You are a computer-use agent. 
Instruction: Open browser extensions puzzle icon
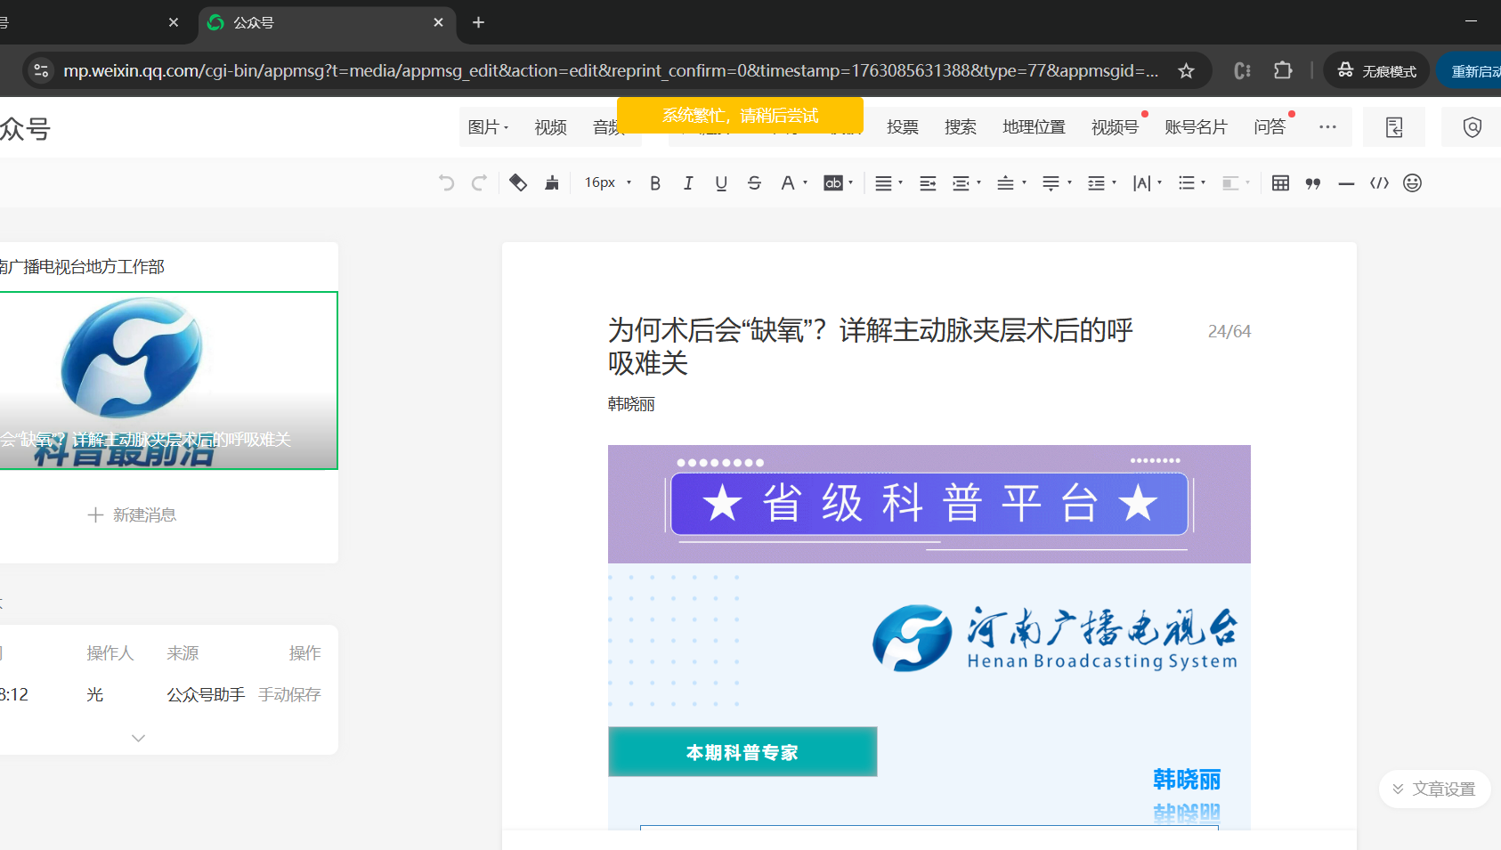point(1283,70)
